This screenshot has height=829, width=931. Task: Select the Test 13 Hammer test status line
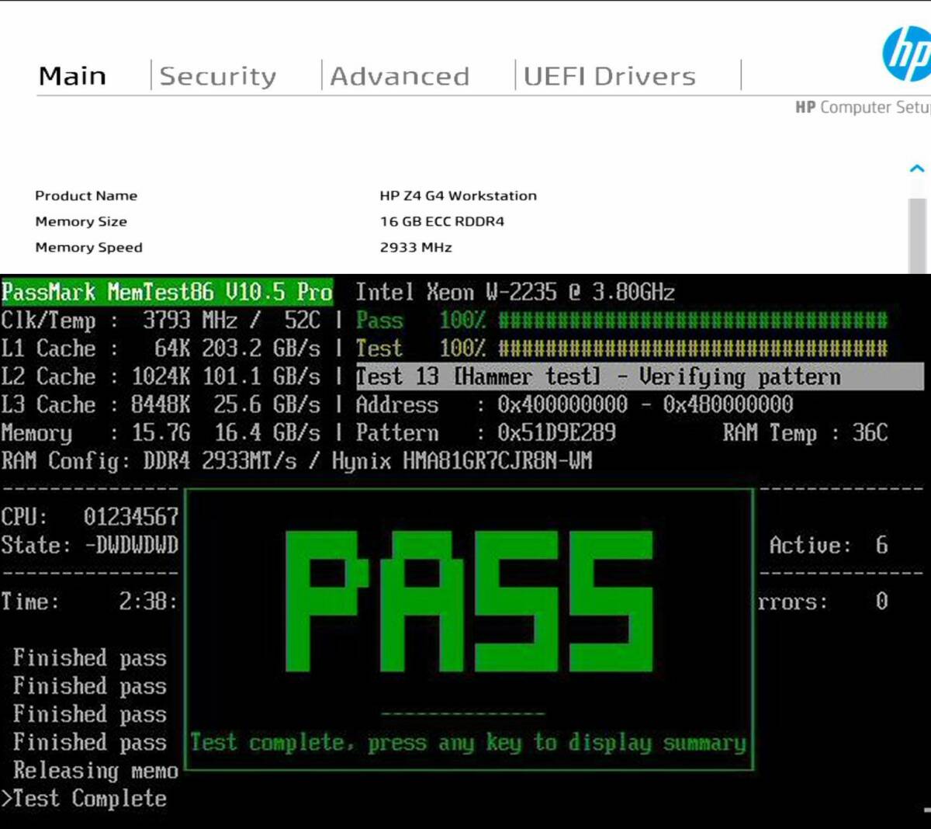[x=640, y=376]
